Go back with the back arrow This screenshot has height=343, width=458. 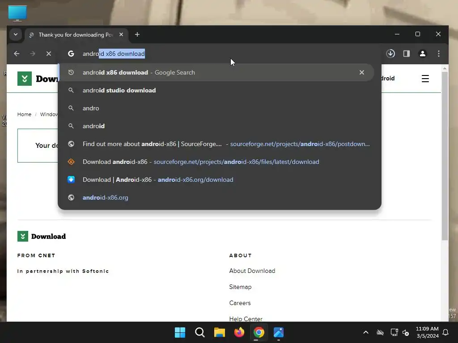17,54
